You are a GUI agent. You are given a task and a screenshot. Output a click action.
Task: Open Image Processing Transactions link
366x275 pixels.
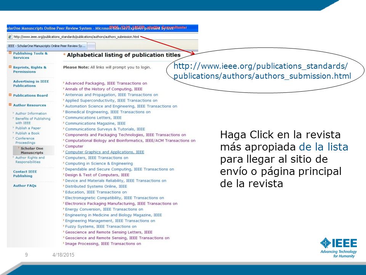(103, 244)
